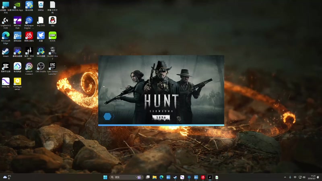The width and height of the screenshot is (322, 181).
Task: Open the Hunt 1896 desktop game icon
Action: click(29, 53)
